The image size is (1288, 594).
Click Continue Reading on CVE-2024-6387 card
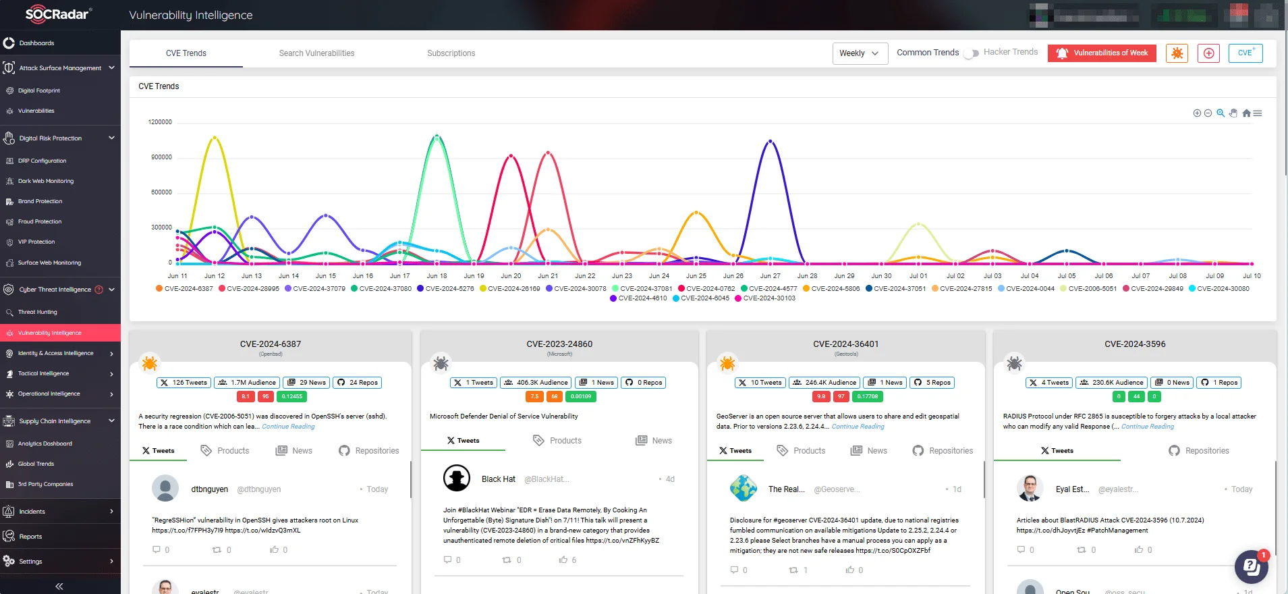[288, 427]
